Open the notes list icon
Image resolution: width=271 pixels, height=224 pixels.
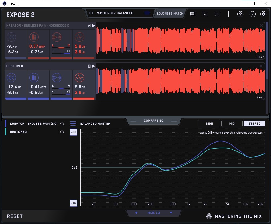(x=193, y=14)
